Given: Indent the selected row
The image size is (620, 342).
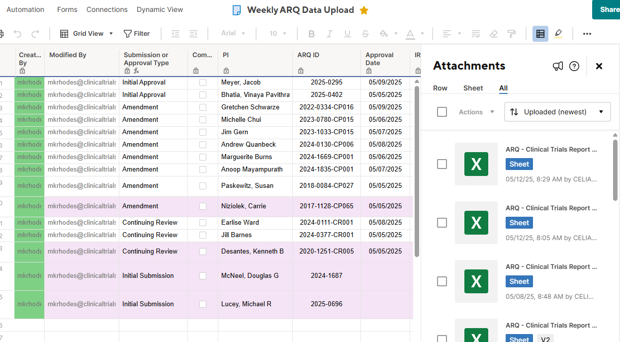Looking at the screenshot, I should pyautogui.click(x=193, y=34).
